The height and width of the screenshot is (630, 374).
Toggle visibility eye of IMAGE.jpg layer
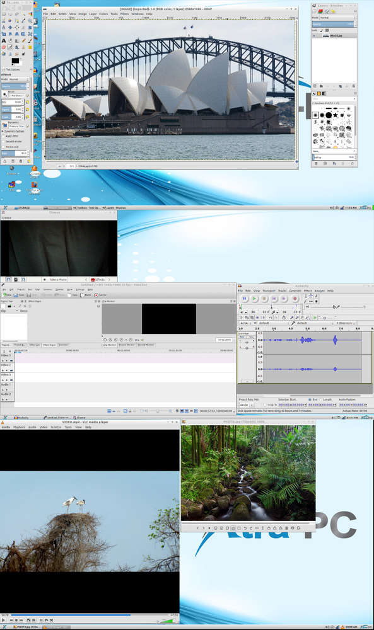[x=314, y=36]
